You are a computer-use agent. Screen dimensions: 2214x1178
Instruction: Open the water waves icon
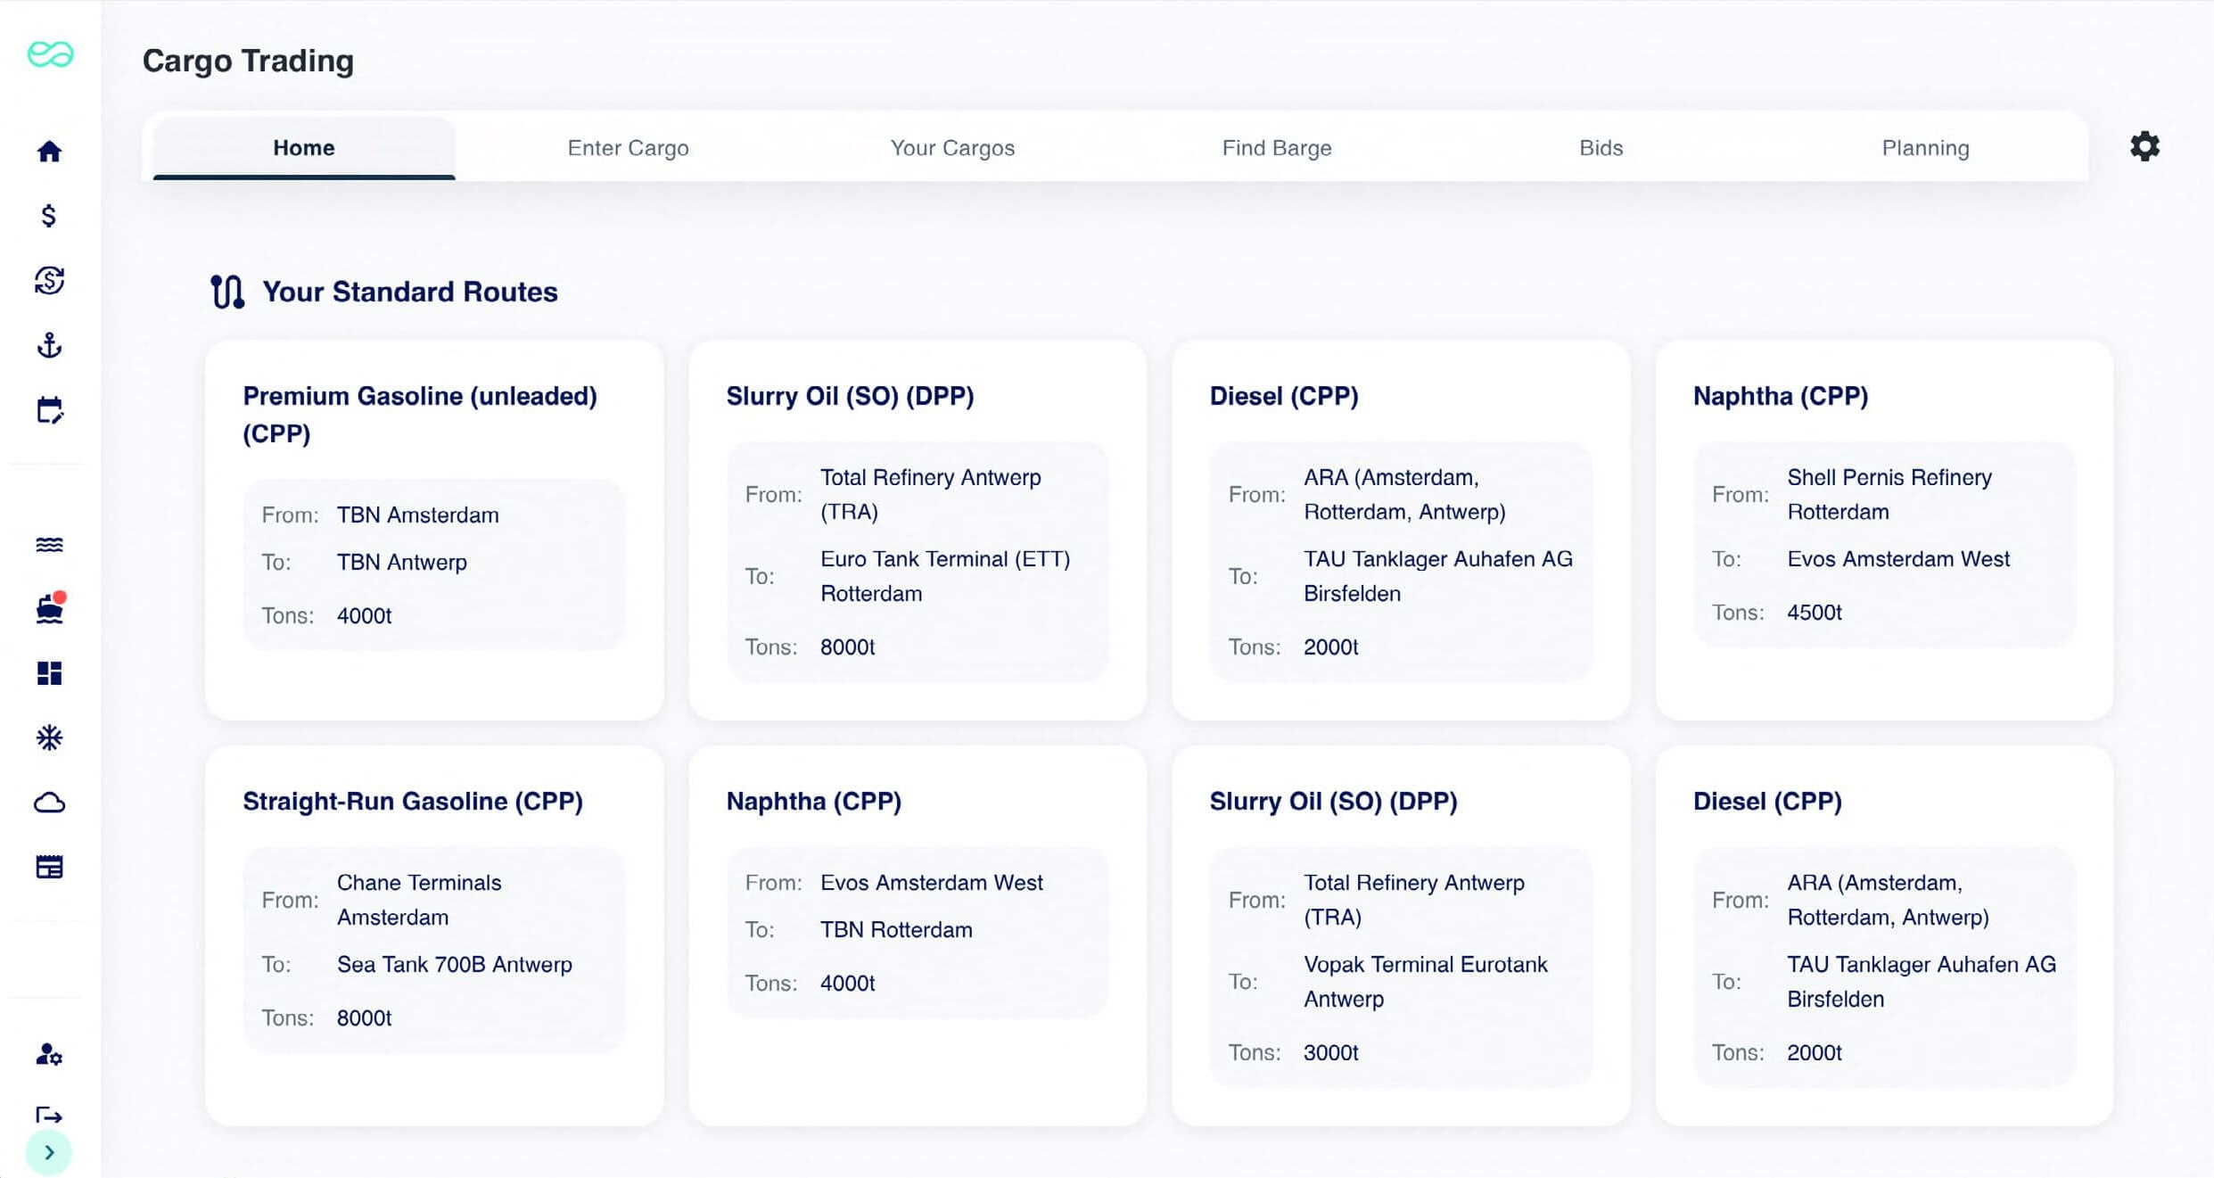point(49,544)
